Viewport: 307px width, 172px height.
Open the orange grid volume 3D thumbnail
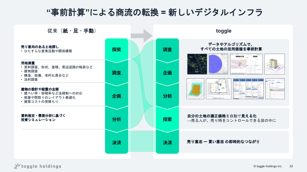(x=196, y=89)
